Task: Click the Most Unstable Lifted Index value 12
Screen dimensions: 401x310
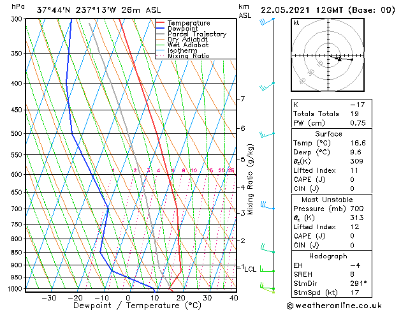Action: [x=354, y=227]
